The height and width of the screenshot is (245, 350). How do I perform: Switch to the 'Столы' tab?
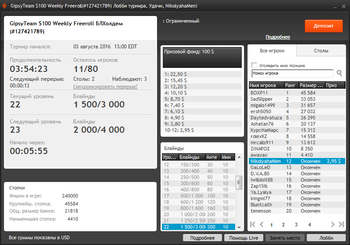point(321,51)
